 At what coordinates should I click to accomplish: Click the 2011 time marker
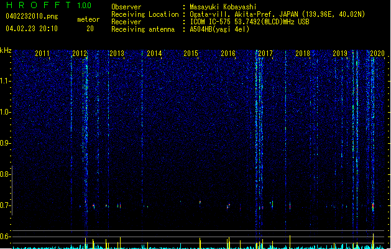point(42,54)
